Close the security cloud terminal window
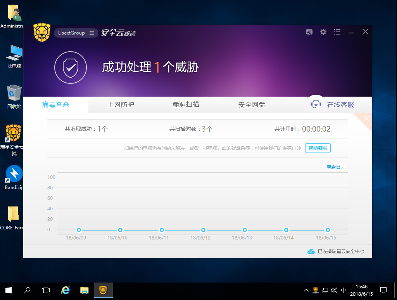 pos(365,32)
